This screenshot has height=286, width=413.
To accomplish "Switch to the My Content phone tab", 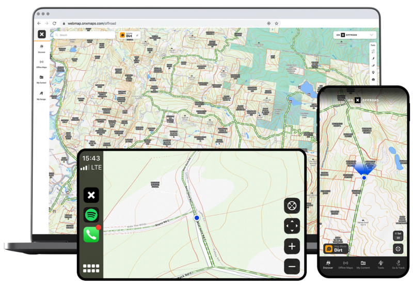I will (363, 264).
